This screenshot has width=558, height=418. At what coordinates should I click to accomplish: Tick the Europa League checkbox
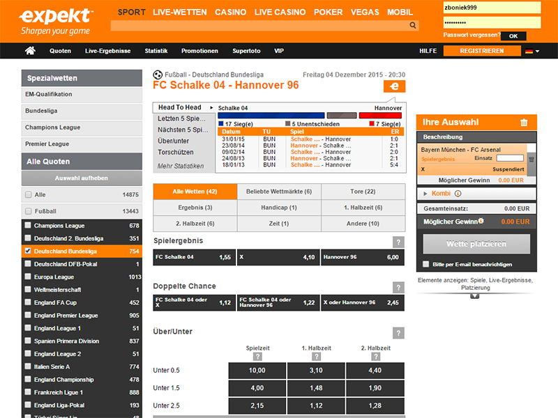click(x=28, y=276)
